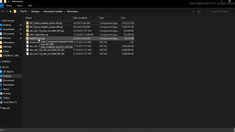Click the pin icon next to Documents

[x=21, y=34]
